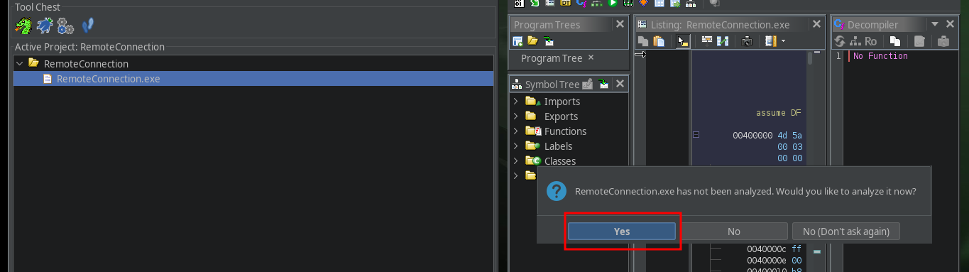Image resolution: width=969 pixels, height=272 pixels.
Task: Open the gears Emulator tool in Tool Chest
Action: (x=66, y=26)
